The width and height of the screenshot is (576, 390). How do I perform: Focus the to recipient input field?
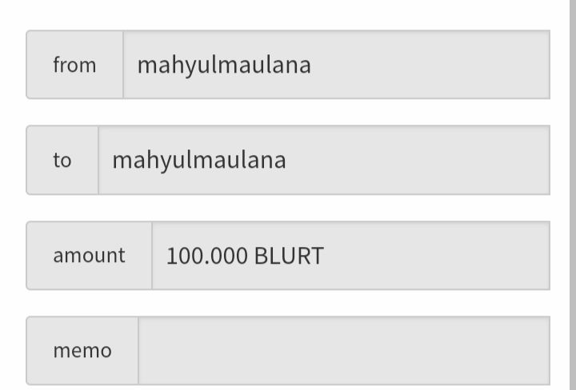click(324, 160)
